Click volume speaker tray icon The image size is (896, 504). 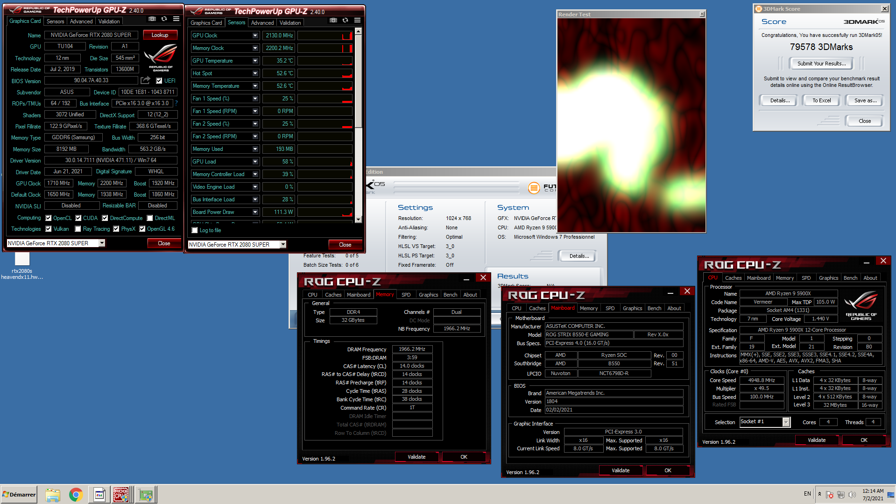[x=852, y=495]
